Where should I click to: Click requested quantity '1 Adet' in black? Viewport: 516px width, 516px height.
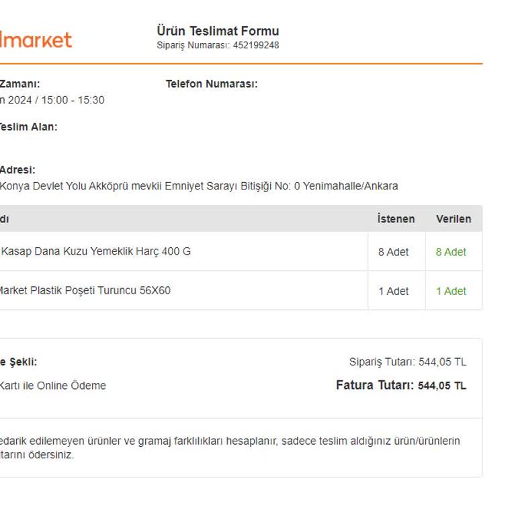(x=393, y=291)
